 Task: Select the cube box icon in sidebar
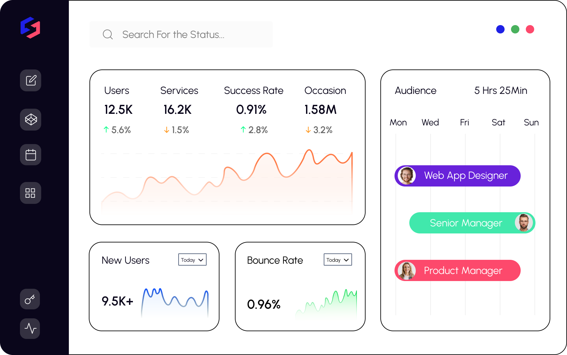[31, 120]
